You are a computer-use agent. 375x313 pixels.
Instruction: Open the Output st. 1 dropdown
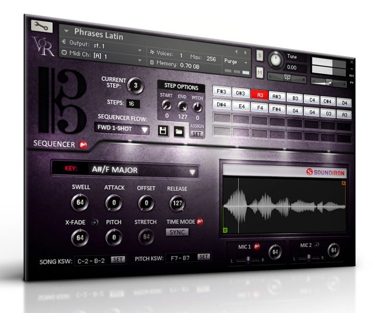[140, 50]
